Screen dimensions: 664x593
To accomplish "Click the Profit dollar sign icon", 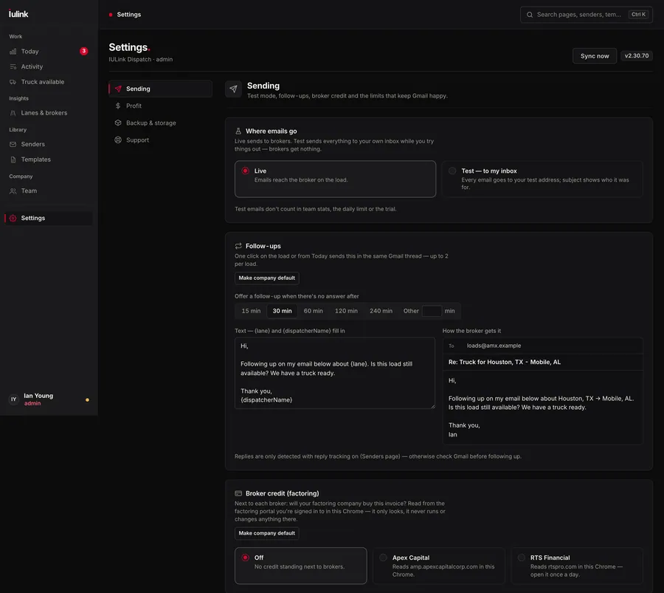I will coord(118,106).
